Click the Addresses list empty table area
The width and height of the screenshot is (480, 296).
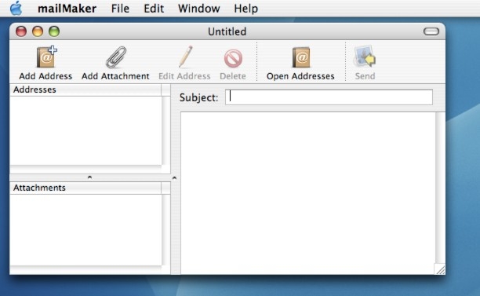point(85,131)
